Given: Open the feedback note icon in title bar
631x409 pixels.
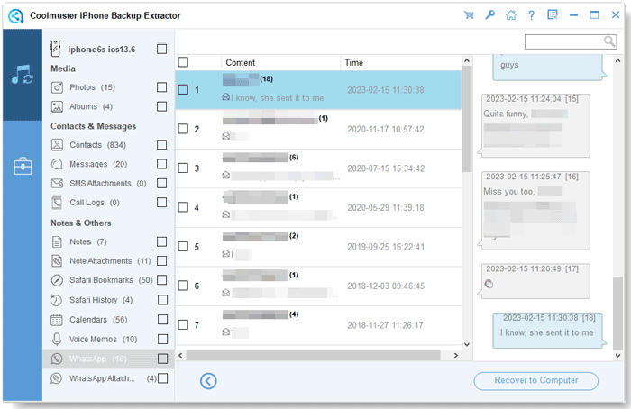Looking at the screenshot, I should pos(553,15).
